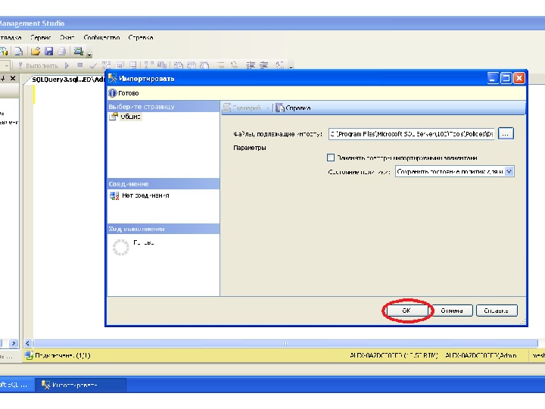The height and width of the screenshot is (409, 545).
Task: Open the database selector dropdown arrow
Action: [7, 65]
